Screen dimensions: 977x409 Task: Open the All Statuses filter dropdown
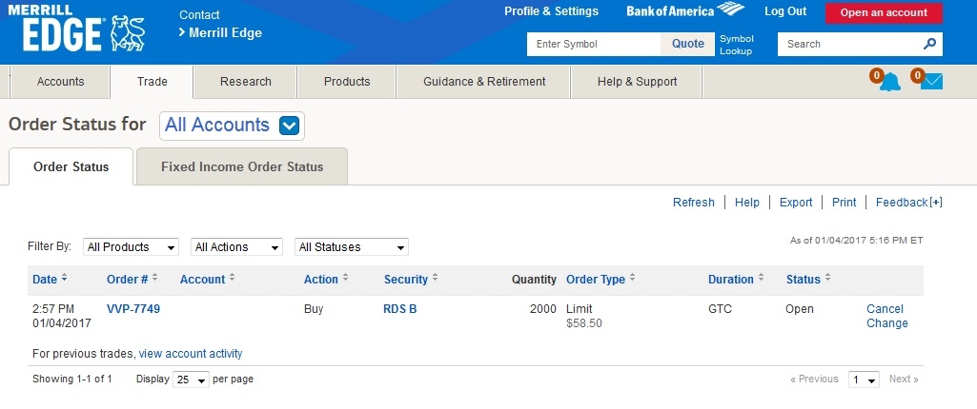click(351, 247)
